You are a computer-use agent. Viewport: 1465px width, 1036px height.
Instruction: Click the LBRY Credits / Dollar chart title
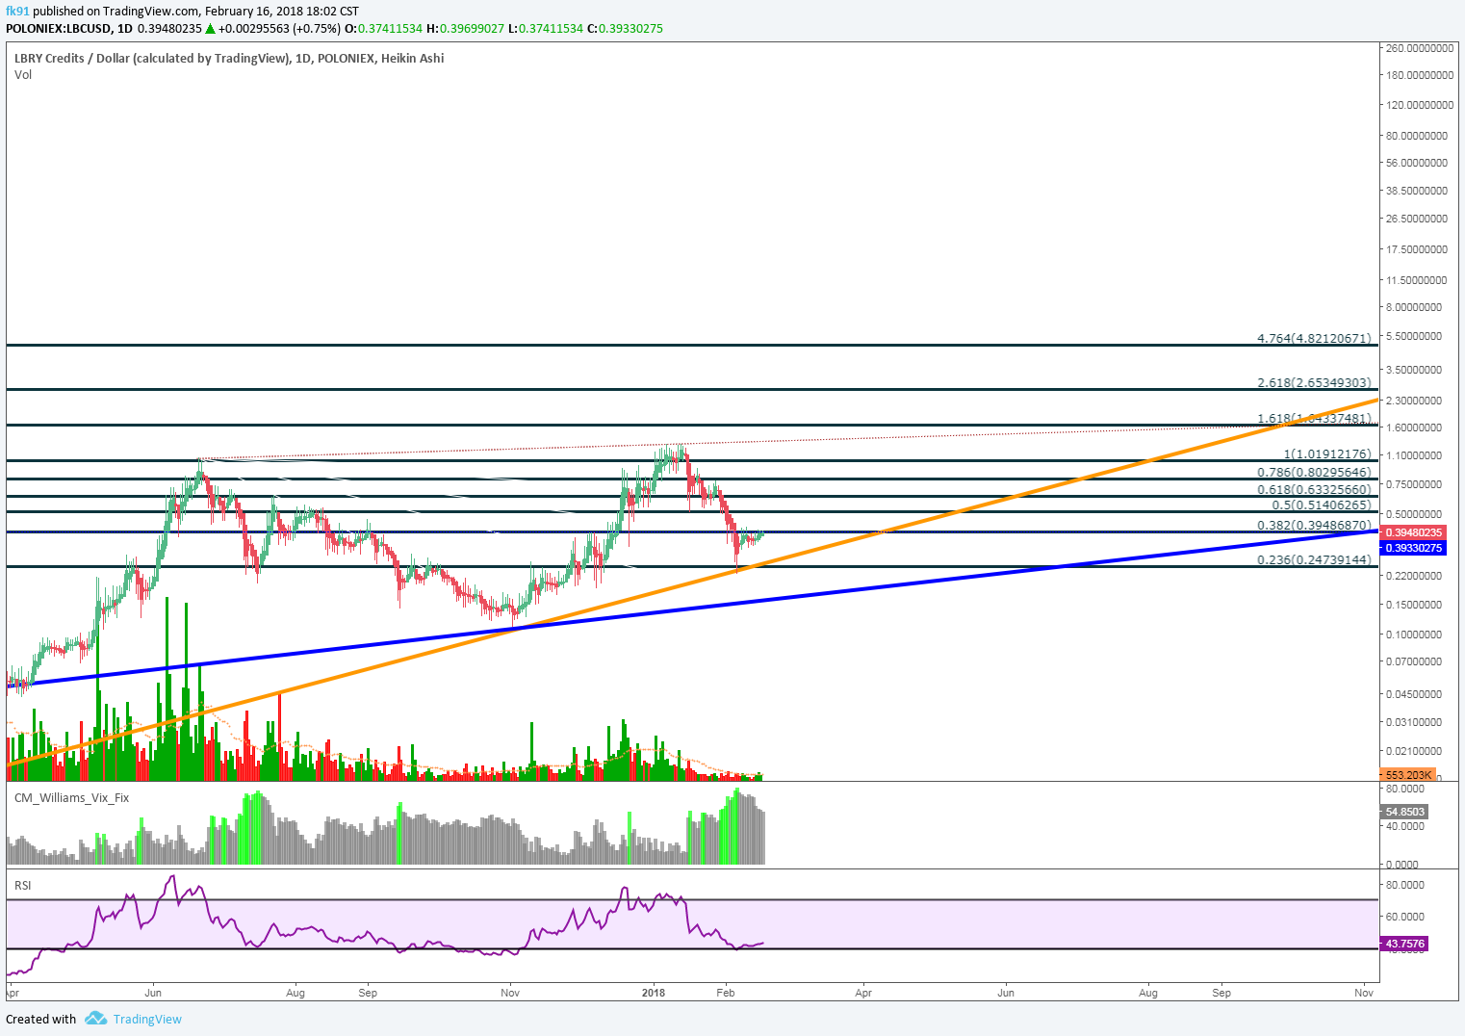229,58
